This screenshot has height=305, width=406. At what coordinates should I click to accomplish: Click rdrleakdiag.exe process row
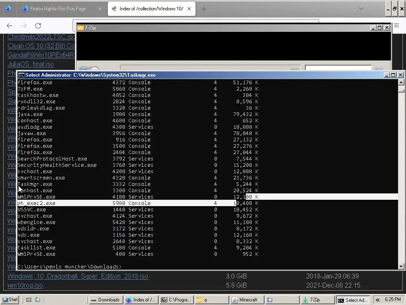(138, 108)
